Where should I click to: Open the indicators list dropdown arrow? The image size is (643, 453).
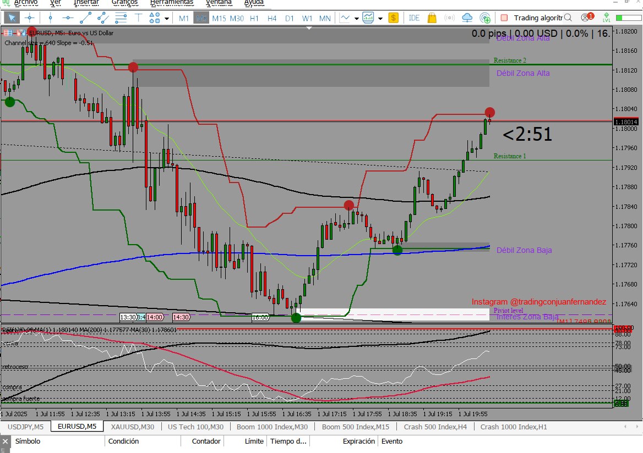point(380,18)
